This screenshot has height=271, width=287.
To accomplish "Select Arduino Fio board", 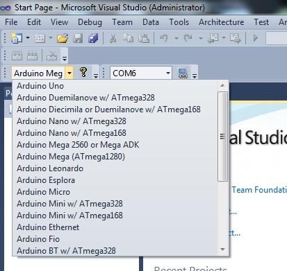I will tap(115, 239).
